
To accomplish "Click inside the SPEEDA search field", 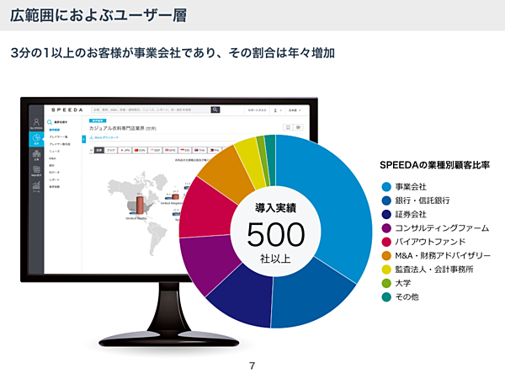I will click(x=149, y=109).
